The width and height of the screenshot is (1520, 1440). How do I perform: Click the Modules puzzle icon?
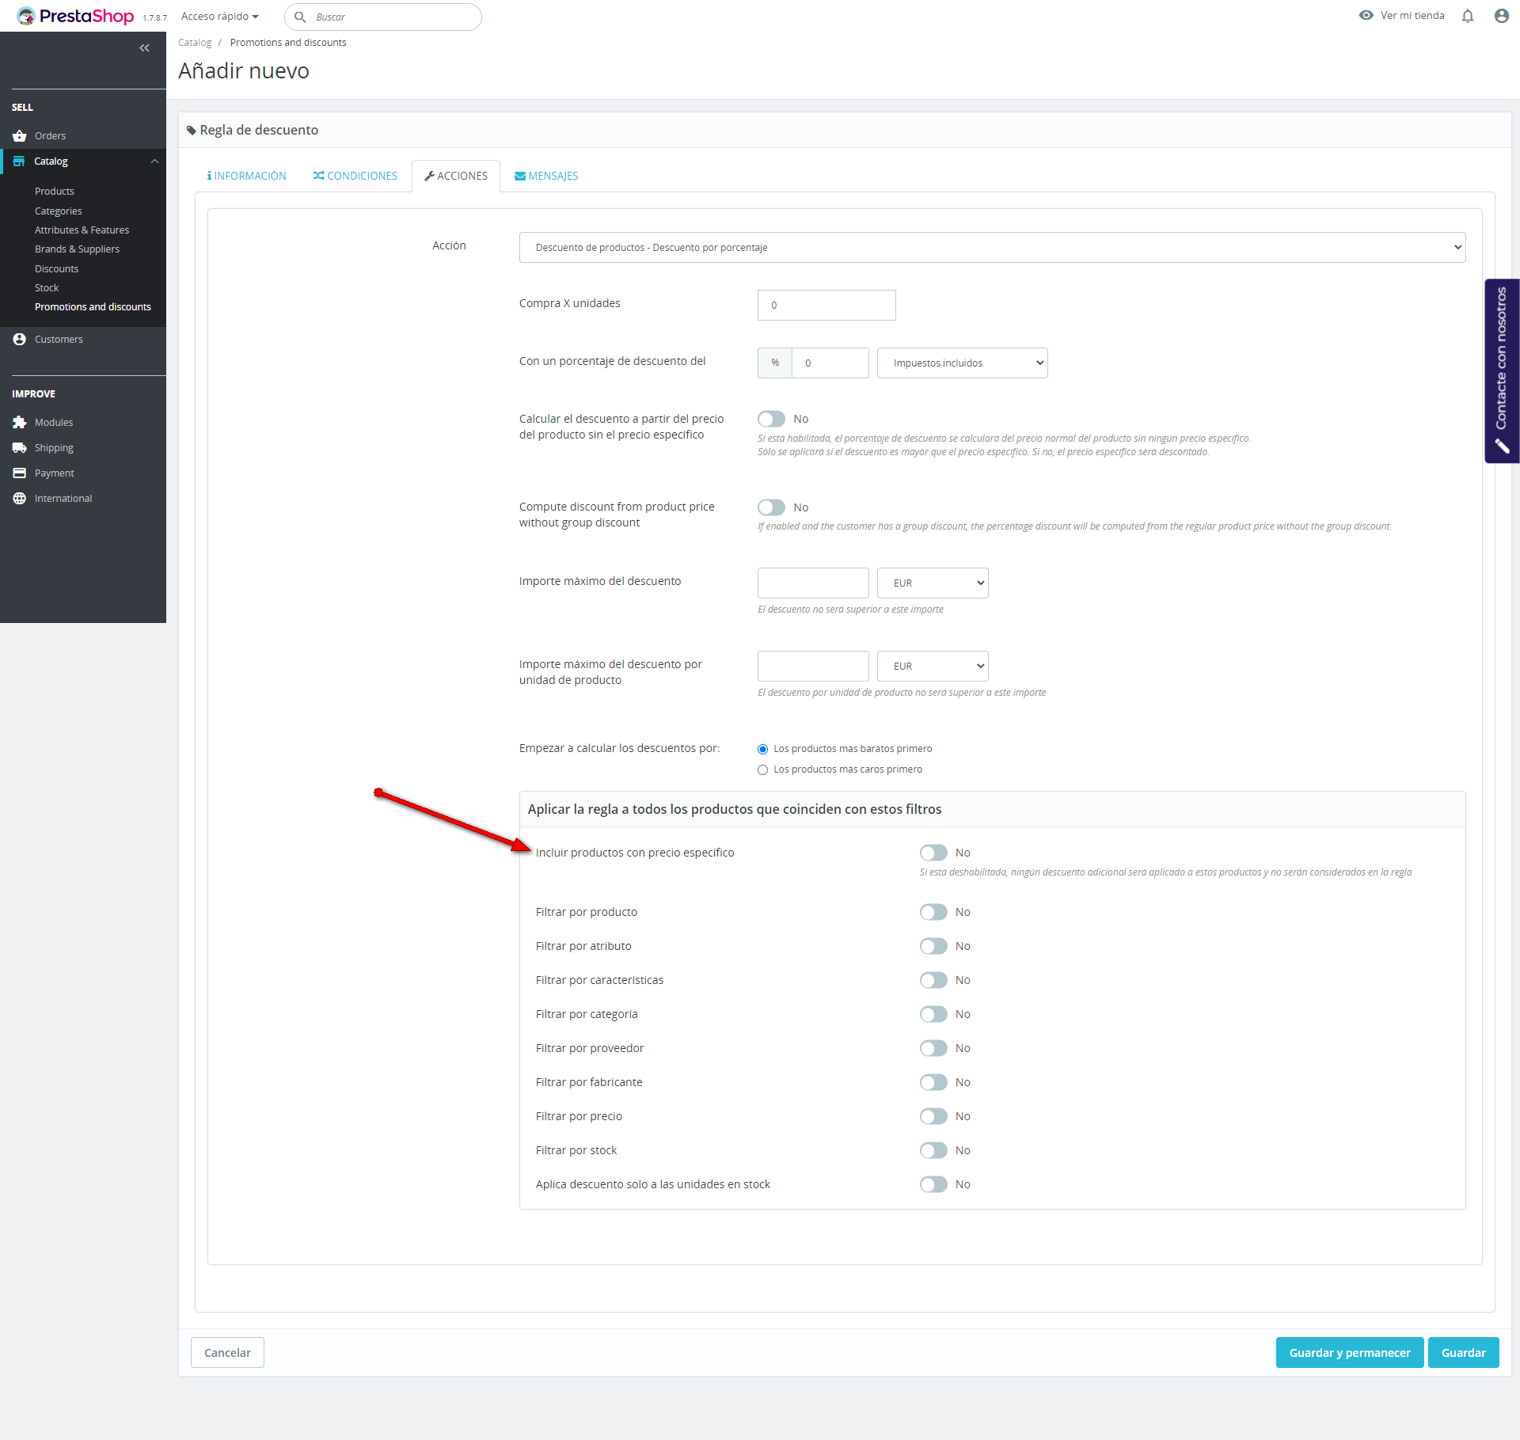20,423
